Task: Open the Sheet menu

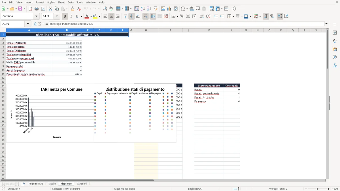Action: point(61,2)
